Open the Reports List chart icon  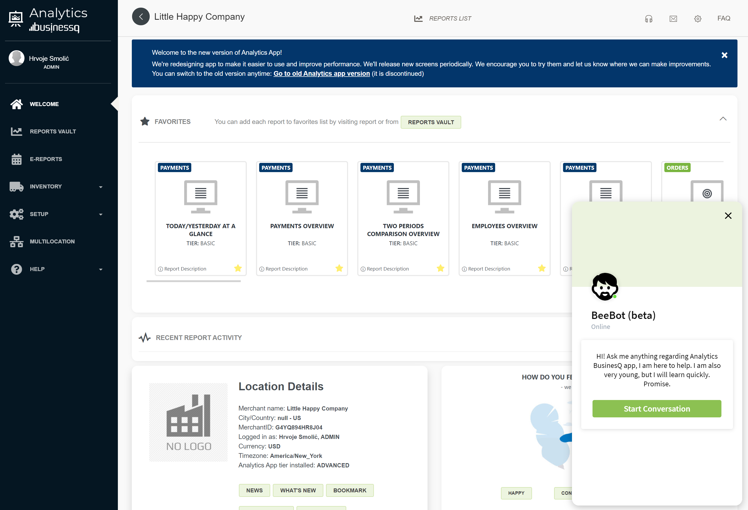tap(418, 18)
